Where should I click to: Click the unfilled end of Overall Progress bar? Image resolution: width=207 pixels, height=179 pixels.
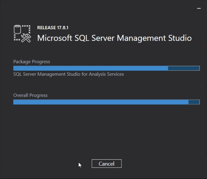pyautogui.click(x=194, y=102)
